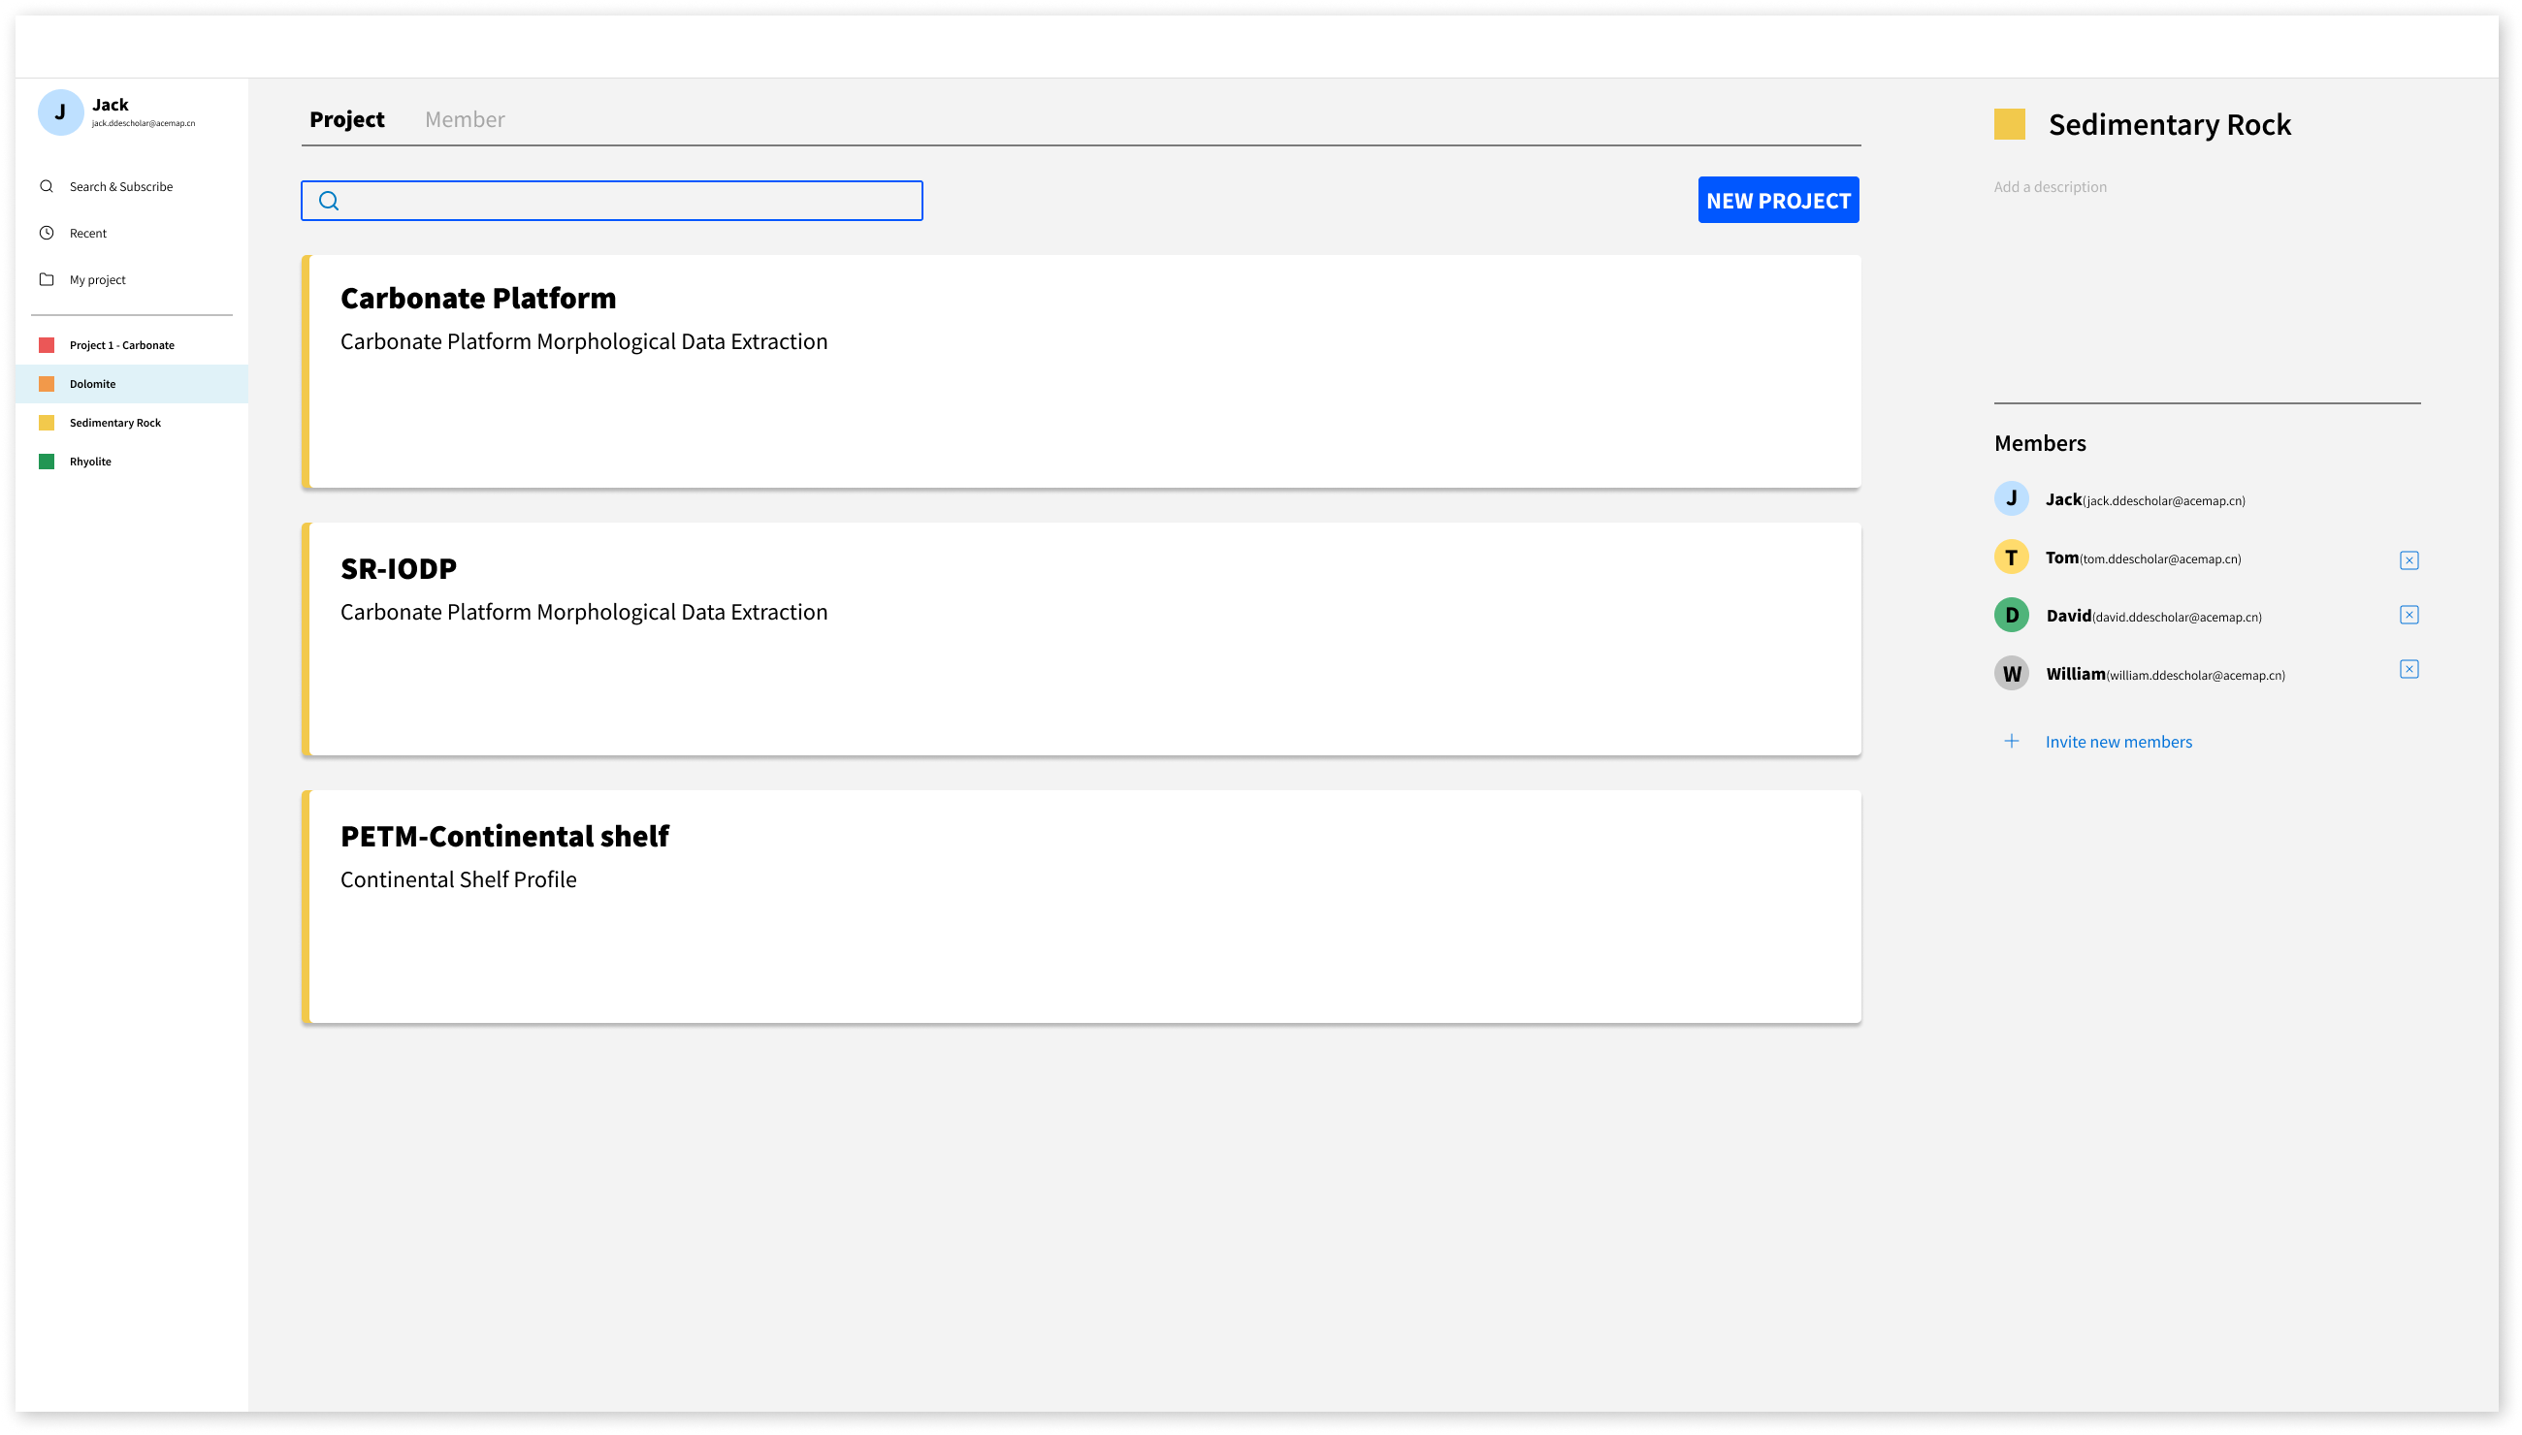The height and width of the screenshot is (1435, 2522).
Task: Remove William using the X icon
Action: pos(2408,669)
